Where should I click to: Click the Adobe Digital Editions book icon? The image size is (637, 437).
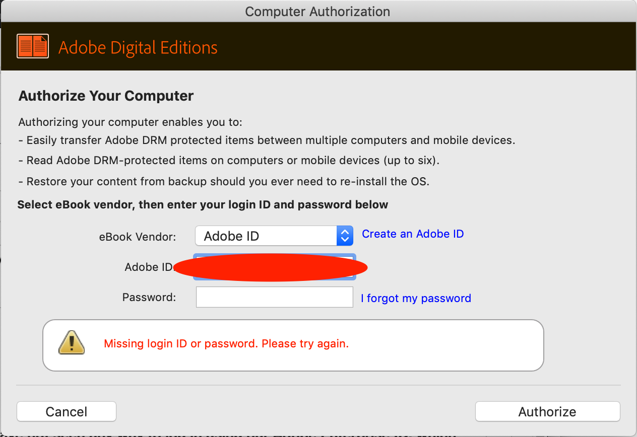click(33, 46)
